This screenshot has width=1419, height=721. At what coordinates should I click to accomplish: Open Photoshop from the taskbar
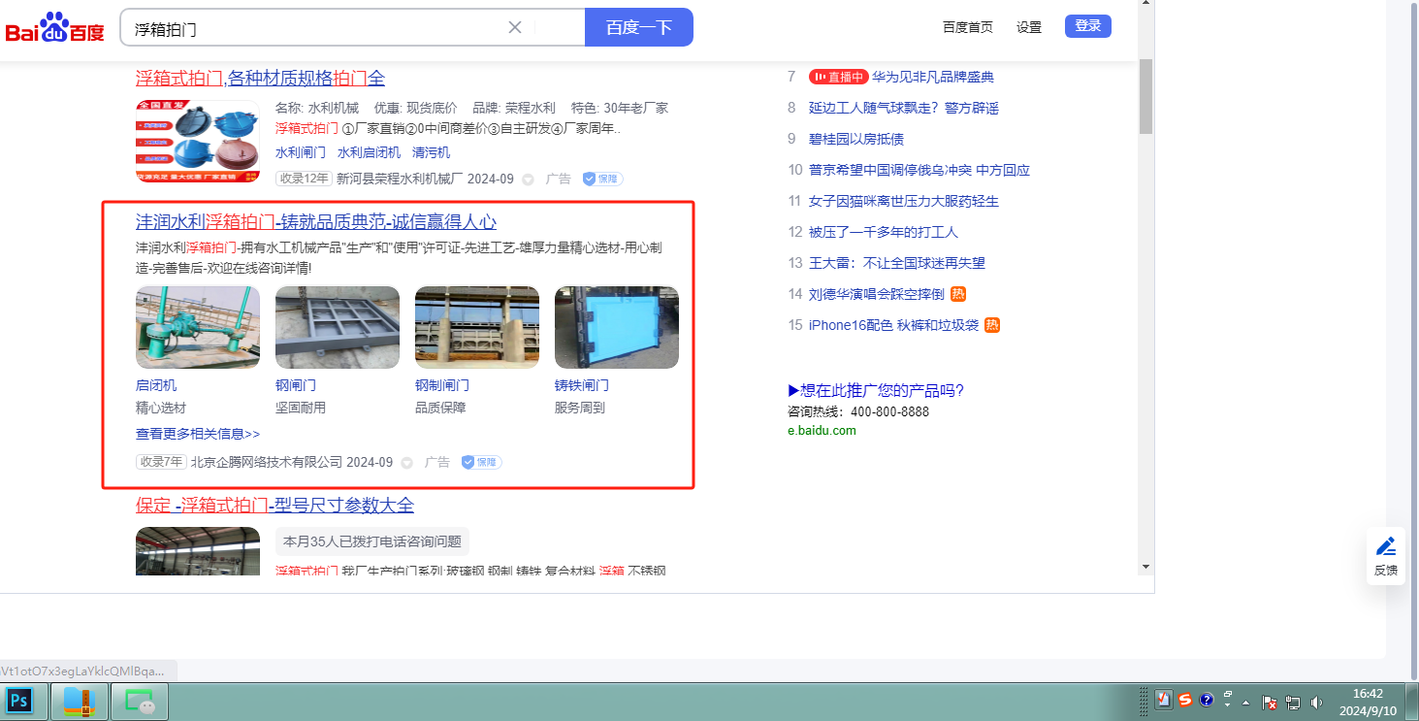pos(21,701)
